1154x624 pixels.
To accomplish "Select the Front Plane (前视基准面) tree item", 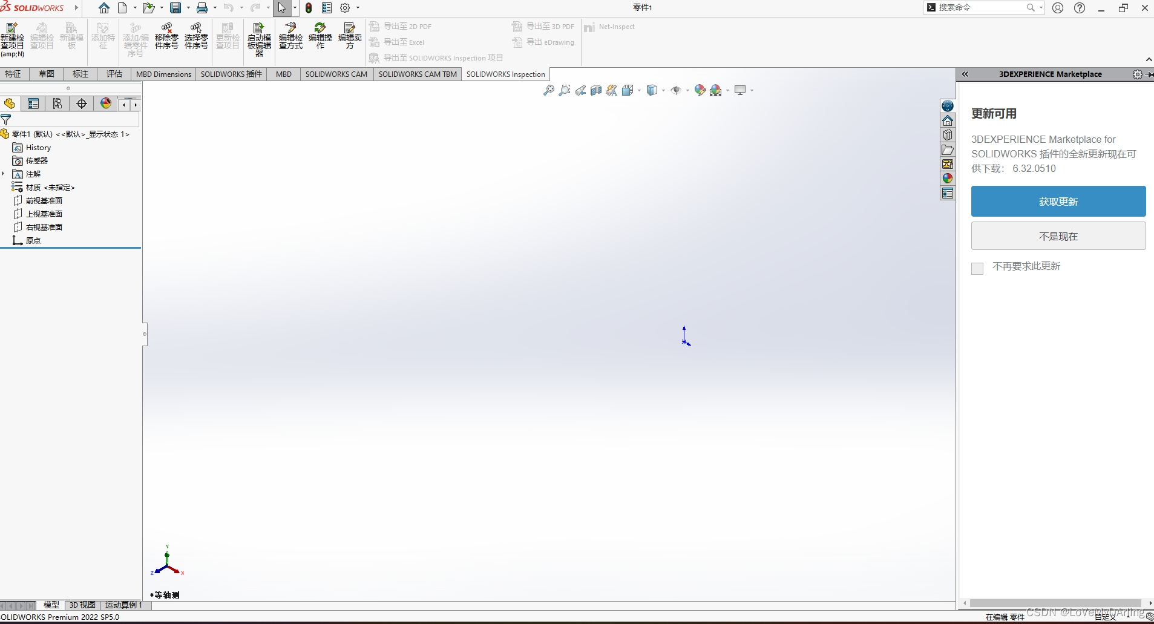I will [x=44, y=200].
